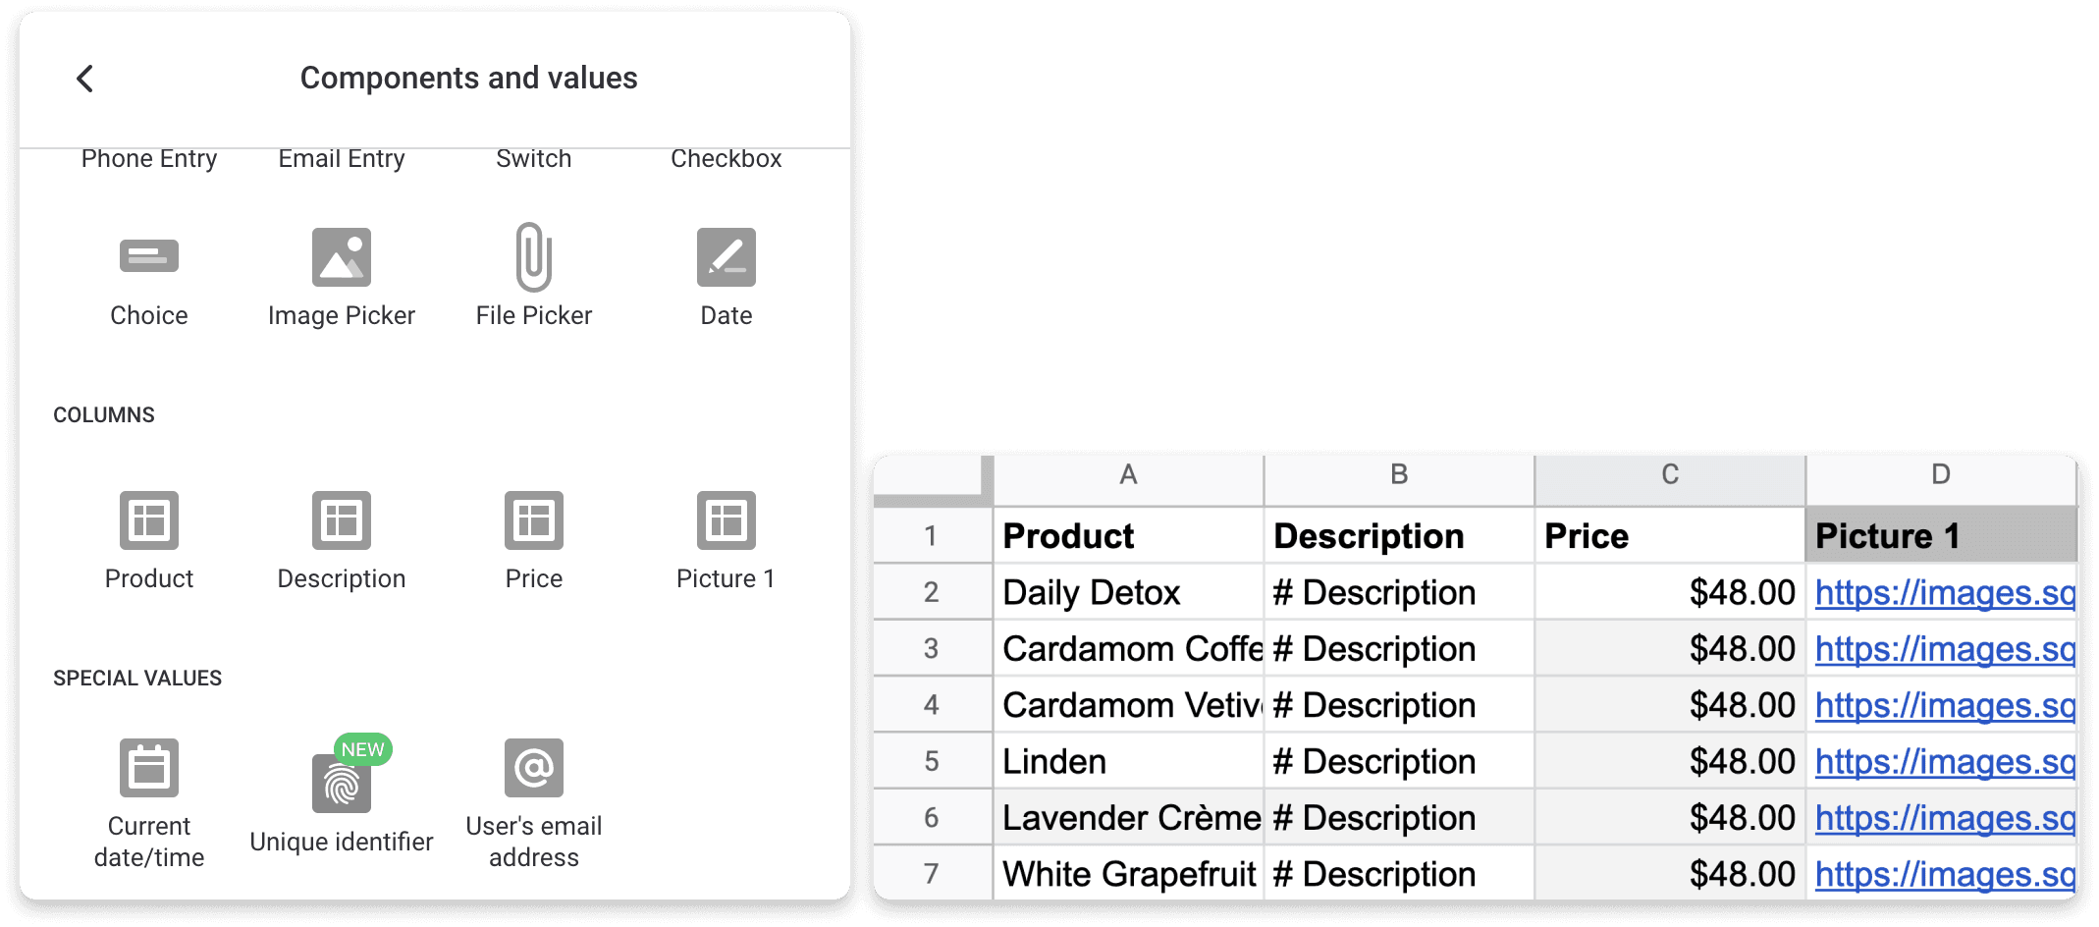This screenshot has height=927, width=2099.
Task: Select the Unique identifier fingerprint icon
Action: pyautogui.click(x=342, y=784)
